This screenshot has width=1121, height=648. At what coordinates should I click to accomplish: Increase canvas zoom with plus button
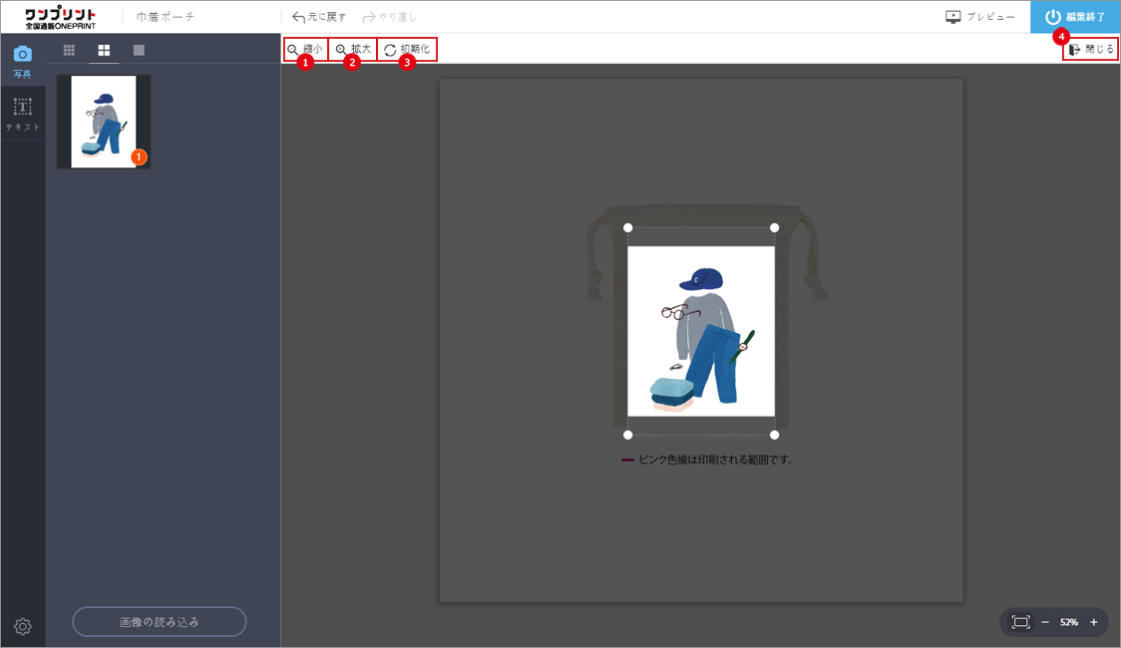[1093, 622]
